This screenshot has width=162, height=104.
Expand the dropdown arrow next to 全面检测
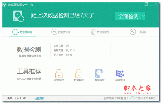143,16
